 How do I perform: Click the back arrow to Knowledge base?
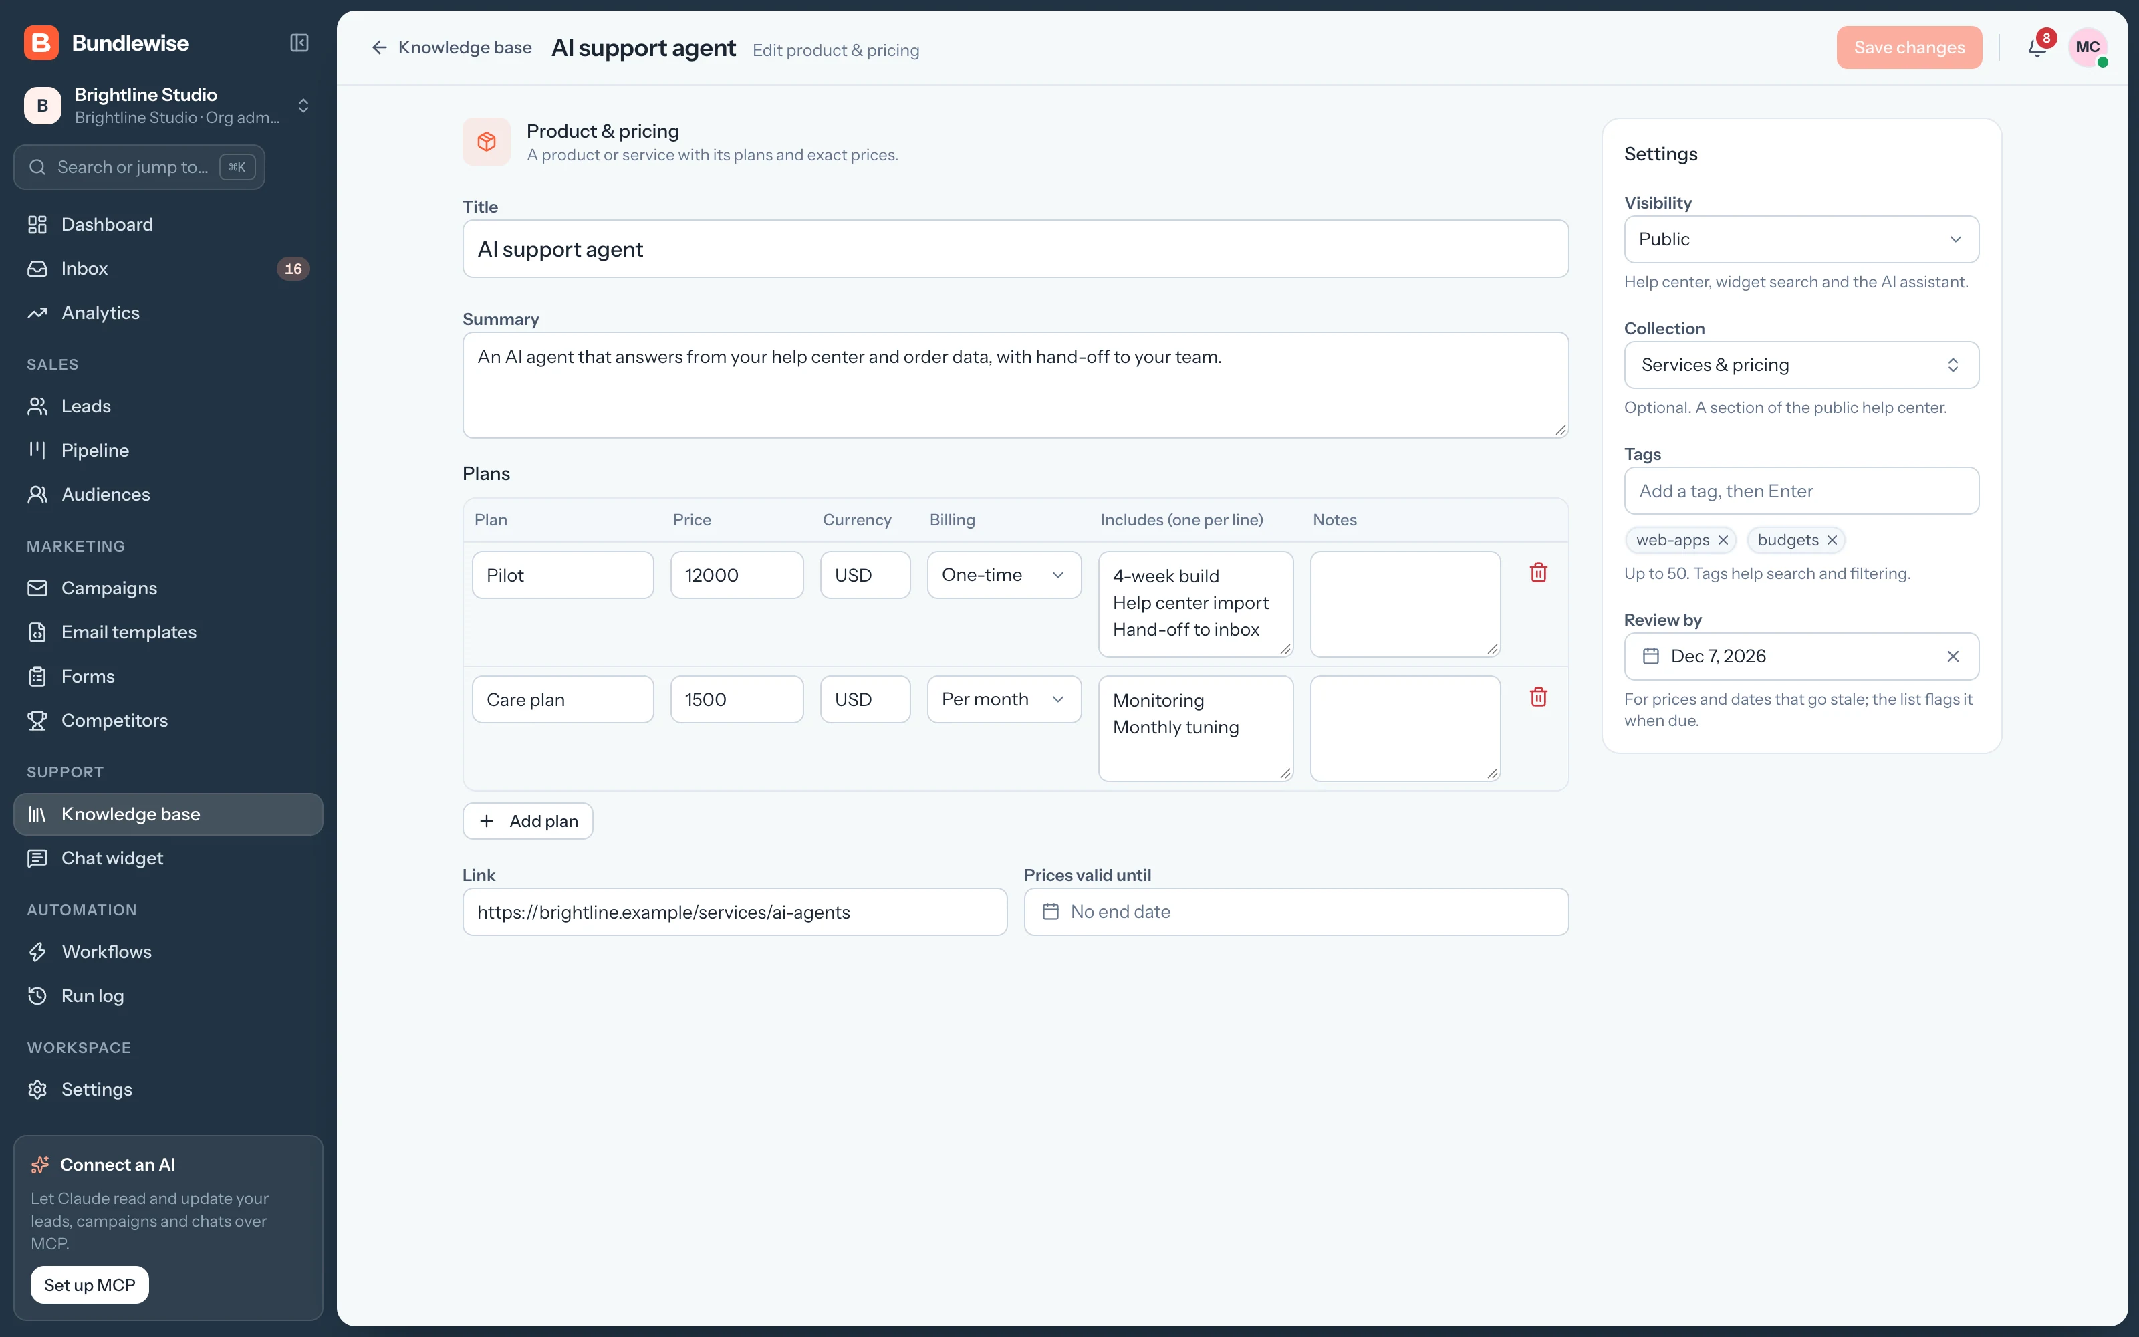(x=379, y=47)
